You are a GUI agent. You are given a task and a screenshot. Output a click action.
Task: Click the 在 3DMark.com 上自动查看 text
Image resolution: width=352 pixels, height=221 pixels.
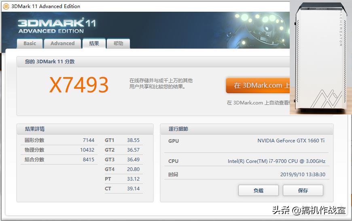[x=259, y=103]
